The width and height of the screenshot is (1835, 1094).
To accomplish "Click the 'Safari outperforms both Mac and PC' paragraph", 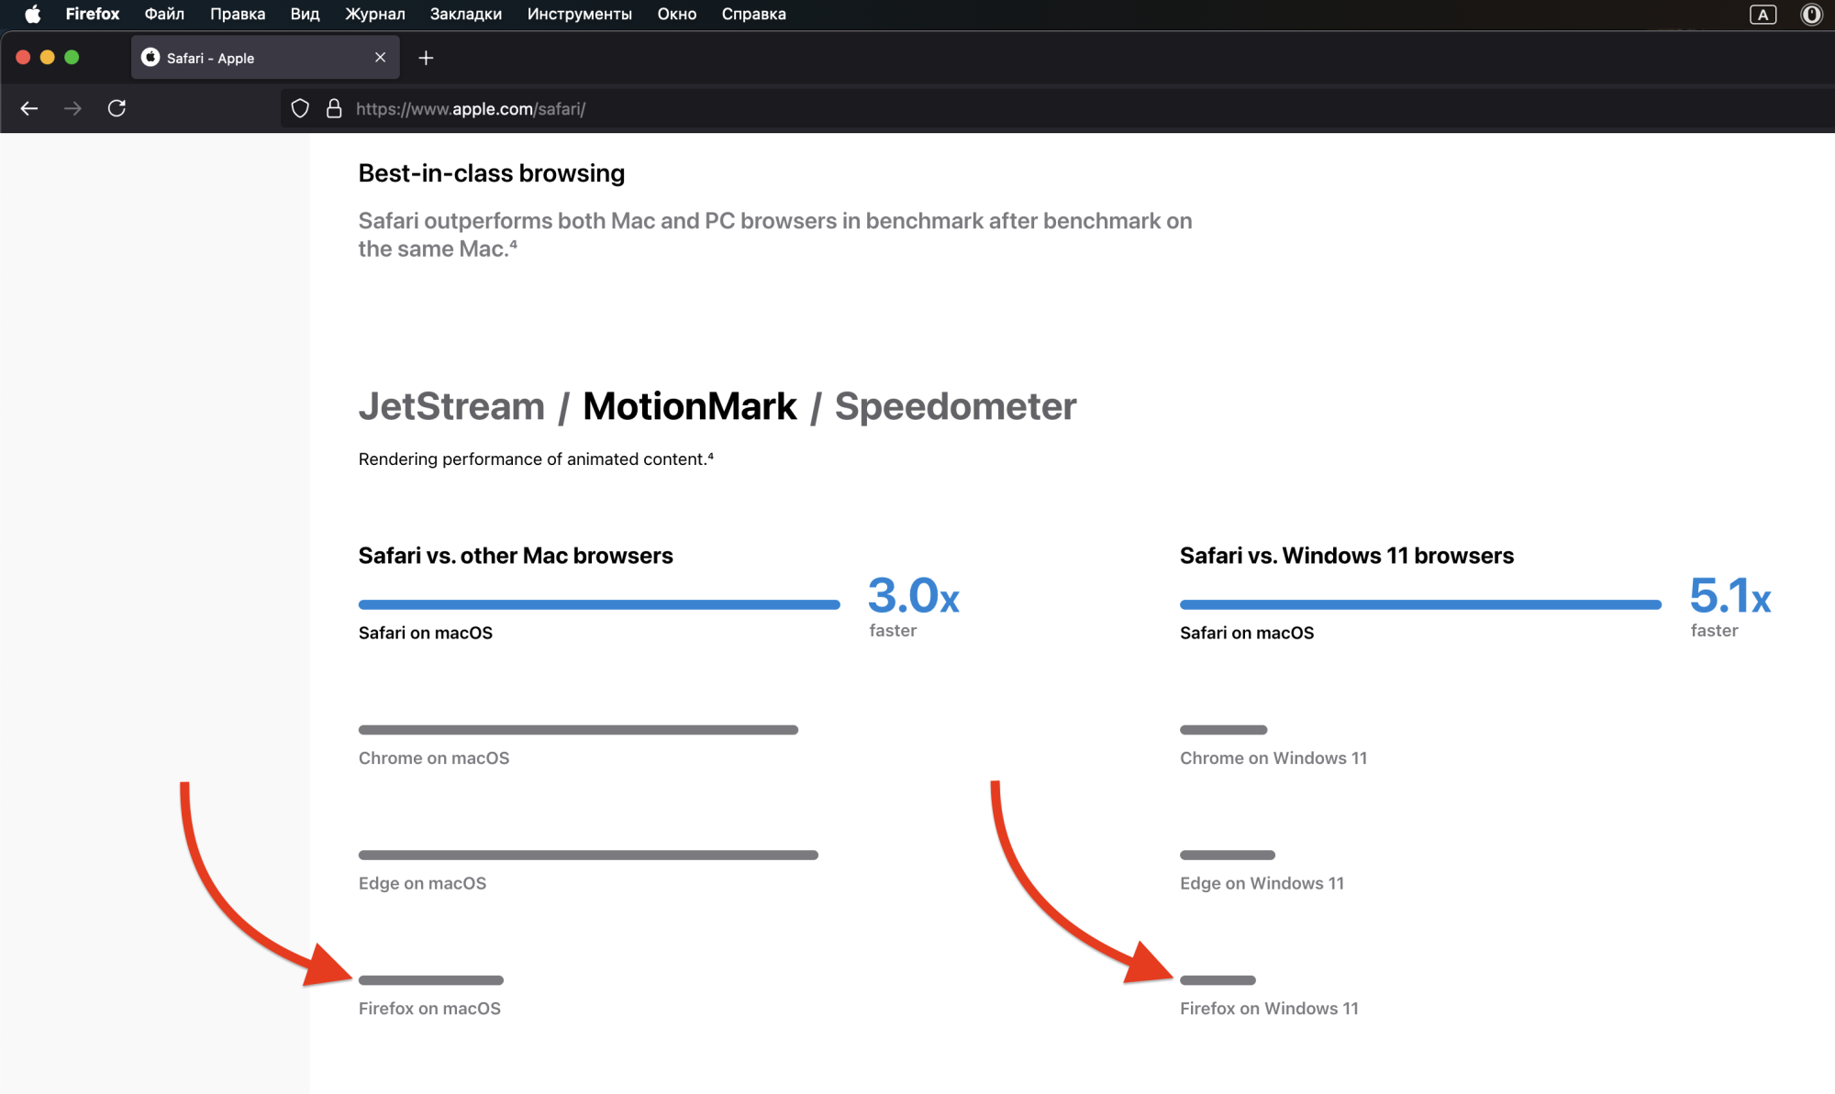I will click(775, 235).
